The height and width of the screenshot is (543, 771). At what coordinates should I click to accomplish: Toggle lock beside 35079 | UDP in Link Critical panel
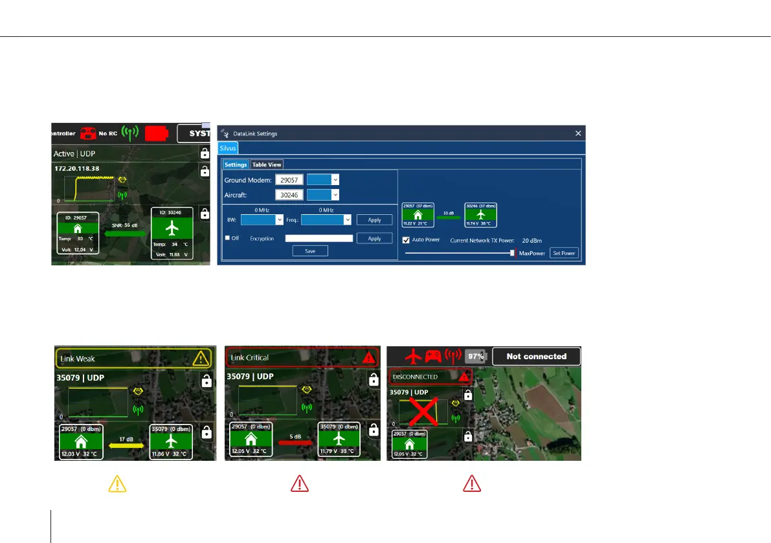tap(374, 379)
